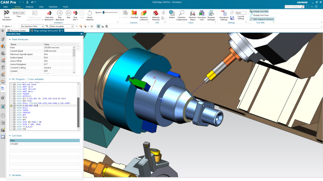Click Material Removal icon

(156, 13)
